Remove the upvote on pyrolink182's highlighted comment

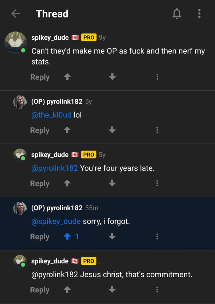(67, 236)
